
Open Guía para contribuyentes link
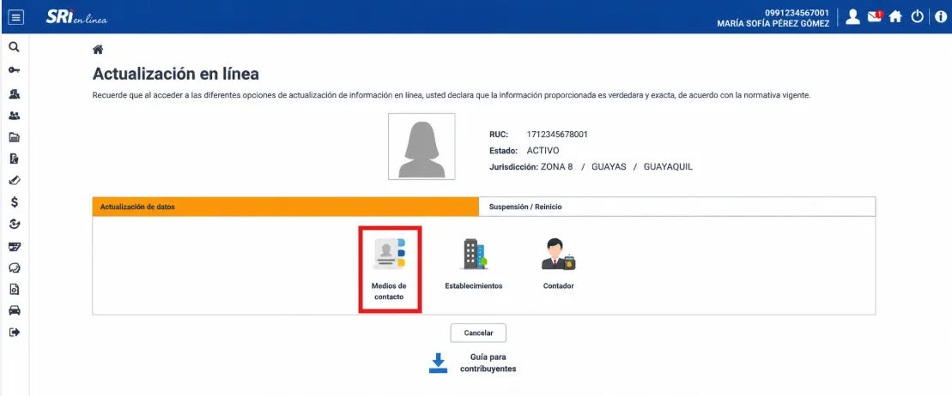click(x=488, y=363)
